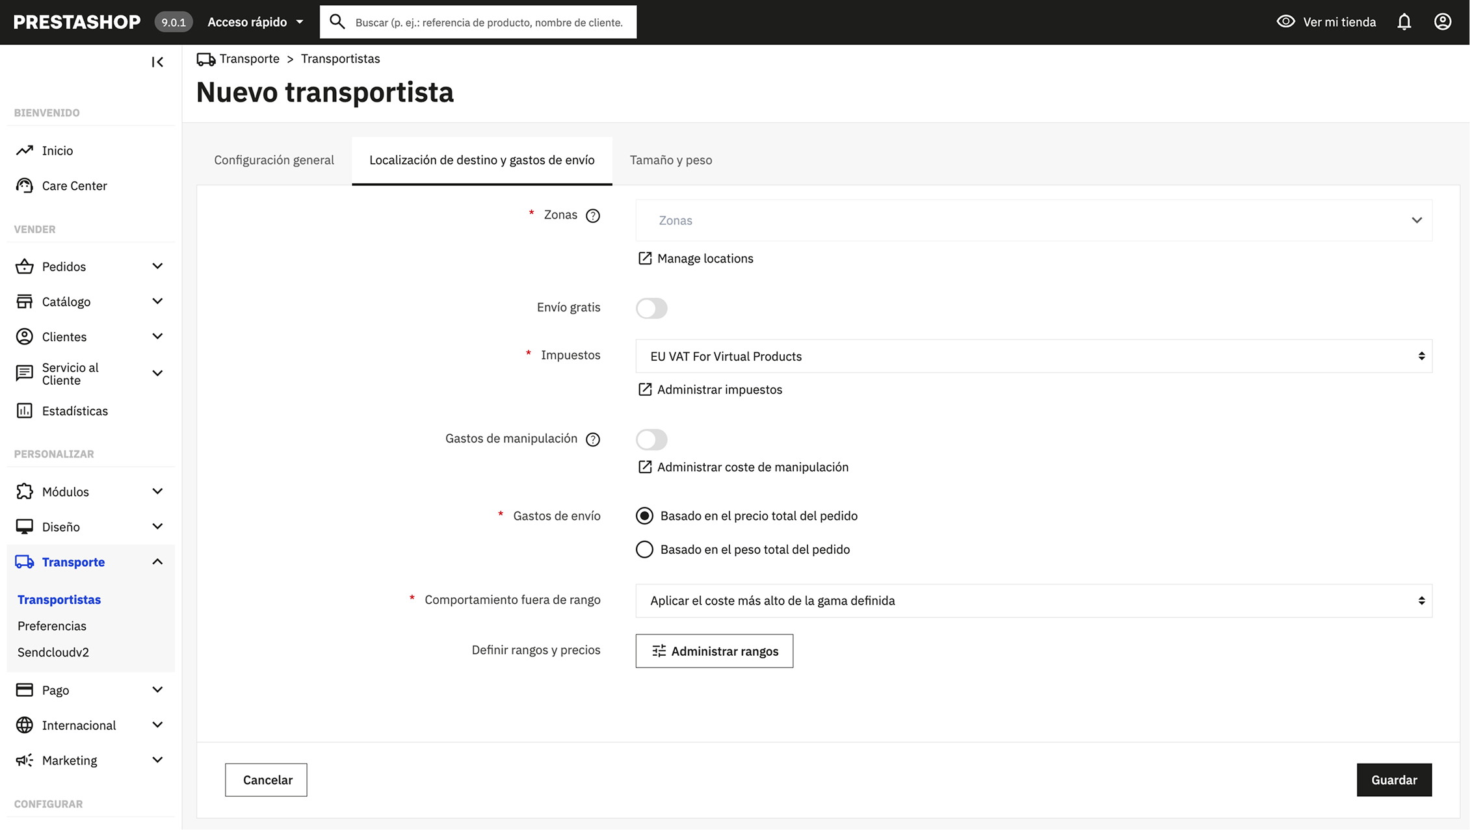
Task: Select Basado en el peso total del pedido
Action: pyautogui.click(x=644, y=549)
